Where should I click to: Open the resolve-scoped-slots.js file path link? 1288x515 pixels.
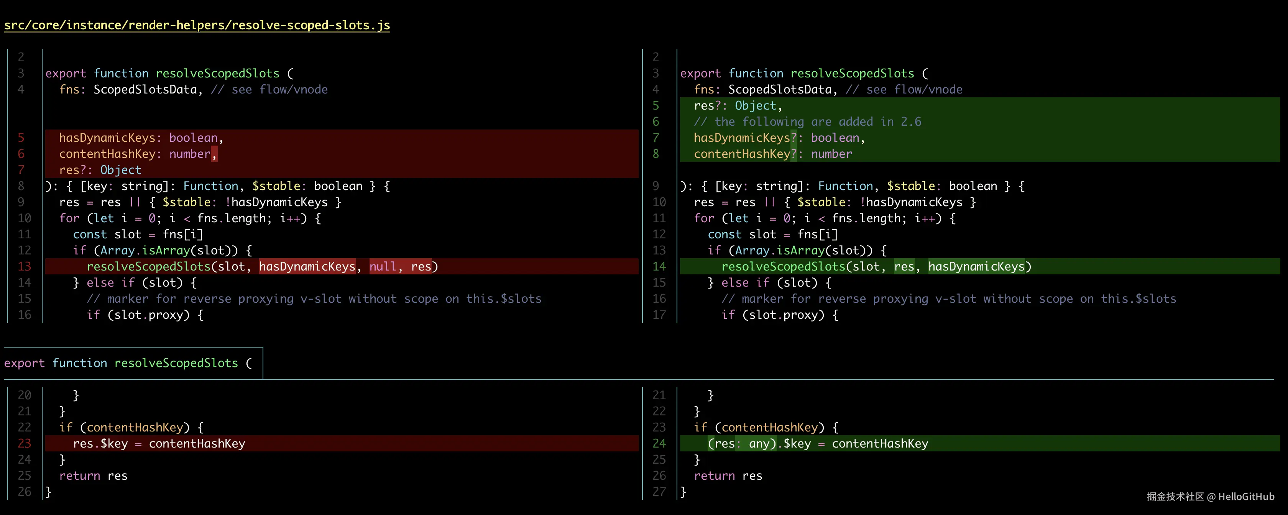(x=197, y=25)
